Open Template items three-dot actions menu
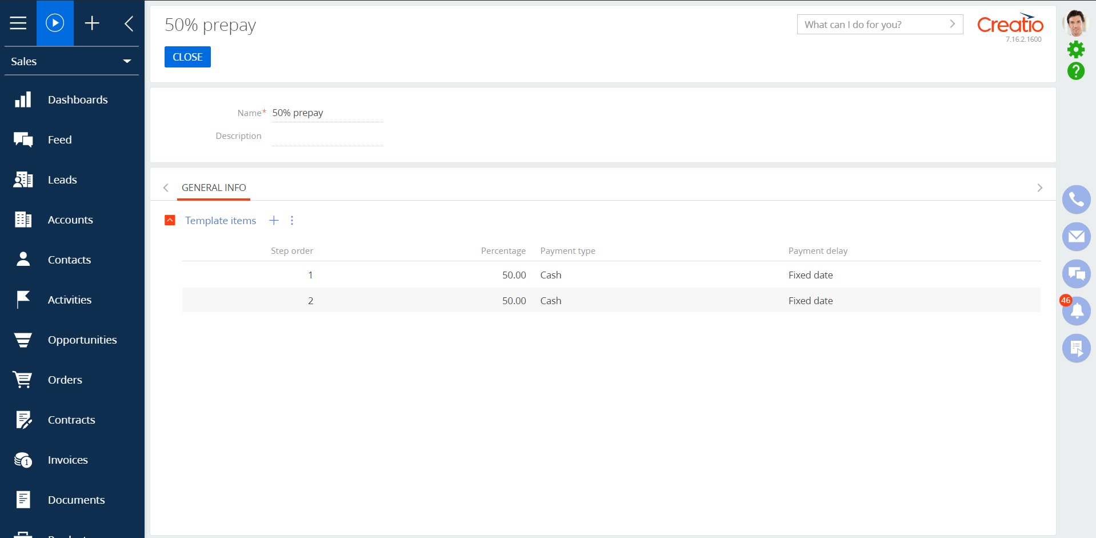 click(x=292, y=221)
